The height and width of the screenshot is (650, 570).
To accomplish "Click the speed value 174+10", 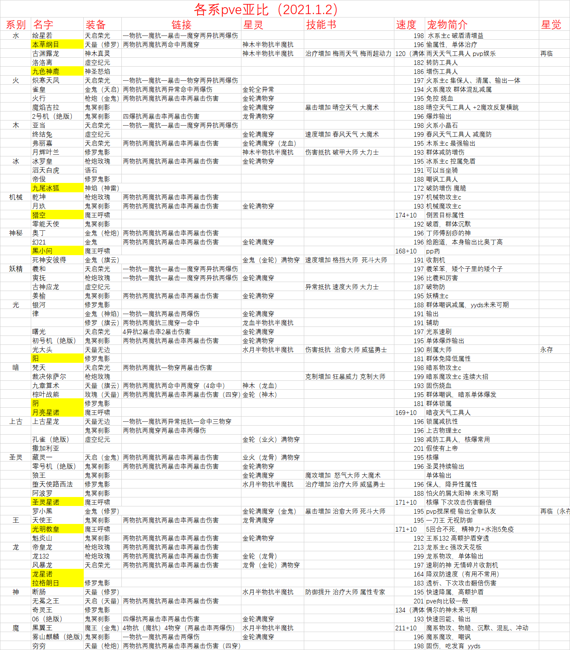I will [409, 215].
